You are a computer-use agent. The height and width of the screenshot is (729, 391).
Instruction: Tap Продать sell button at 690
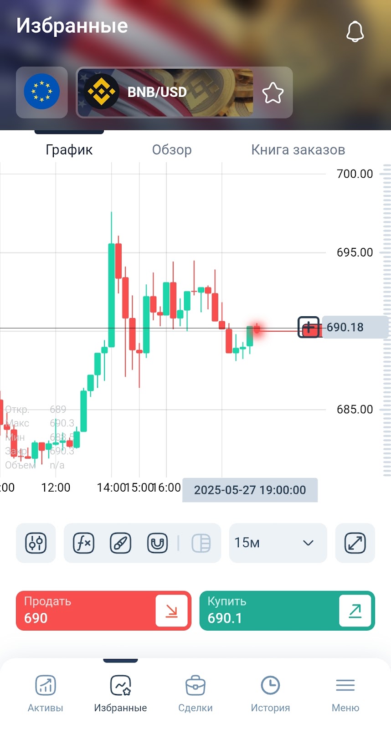[103, 611]
